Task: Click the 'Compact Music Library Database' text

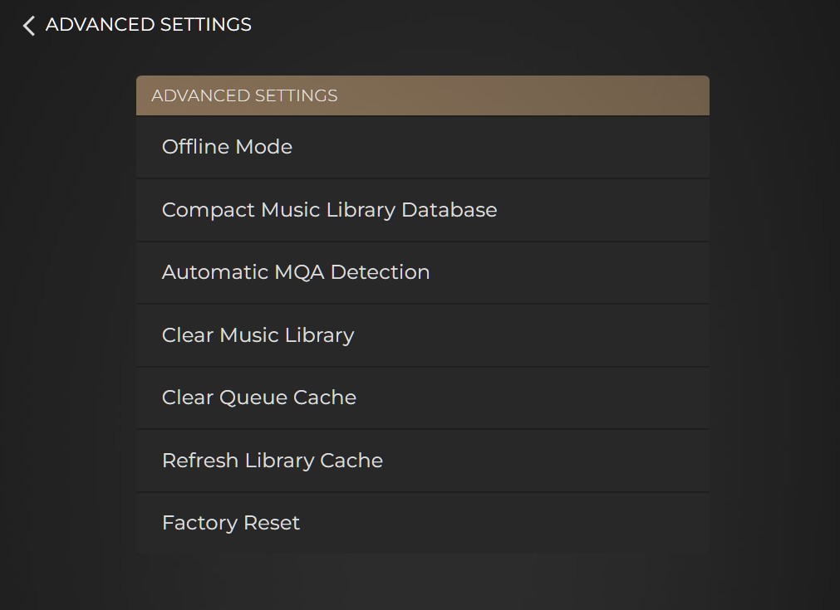Action: 329,210
